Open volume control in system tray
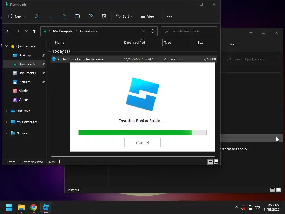Image resolution: width=285 pixels, height=214 pixels. [x=257, y=207]
